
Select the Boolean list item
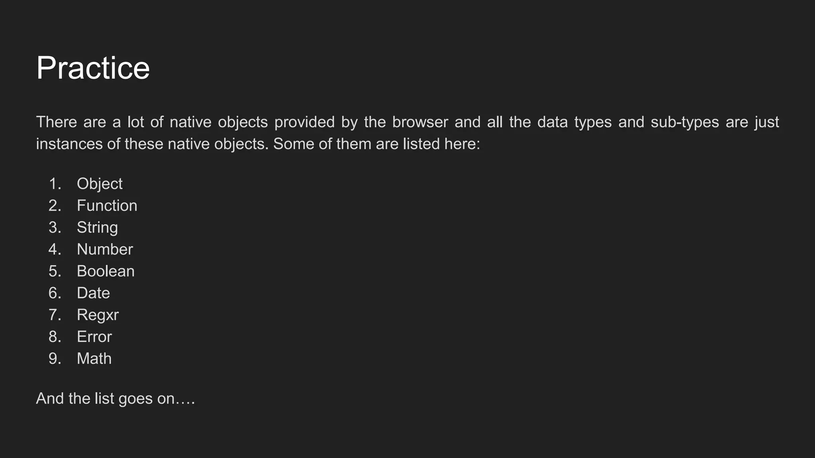point(105,271)
